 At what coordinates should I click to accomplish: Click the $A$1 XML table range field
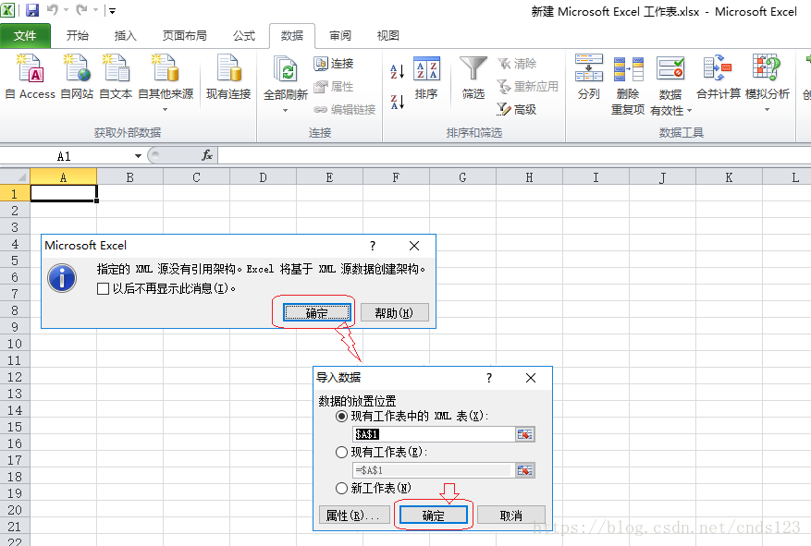click(x=434, y=434)
